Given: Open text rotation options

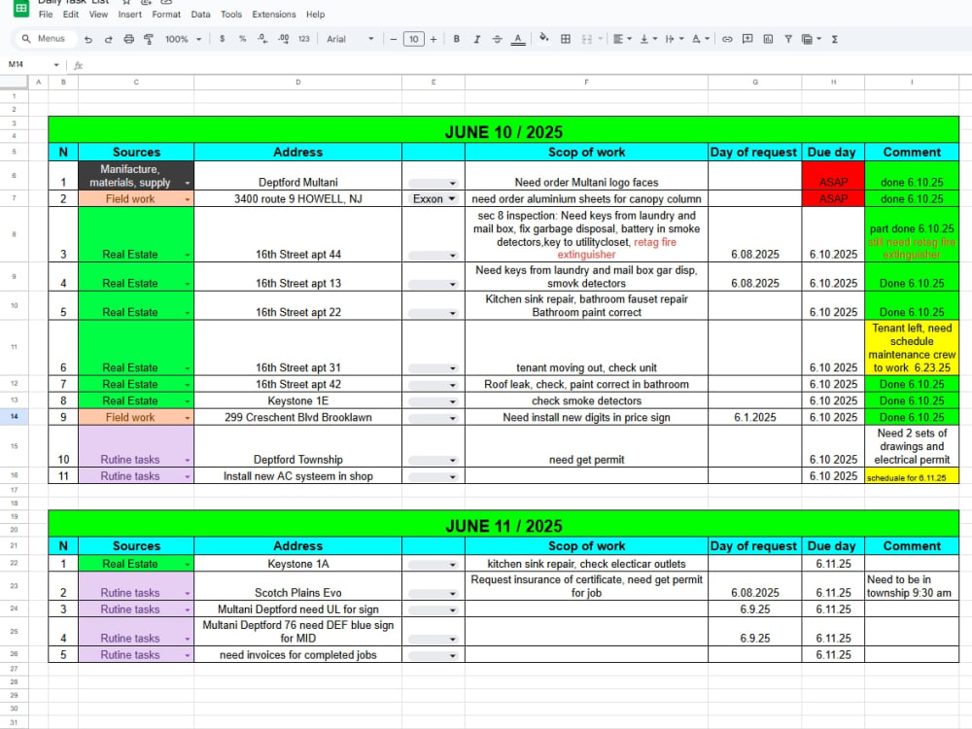Looking at the screenshot, I should [701, 39].
